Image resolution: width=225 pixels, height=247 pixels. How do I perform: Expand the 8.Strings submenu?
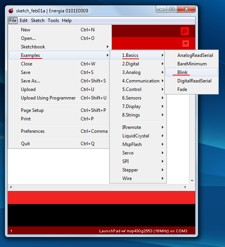click(x=137, y=115)
